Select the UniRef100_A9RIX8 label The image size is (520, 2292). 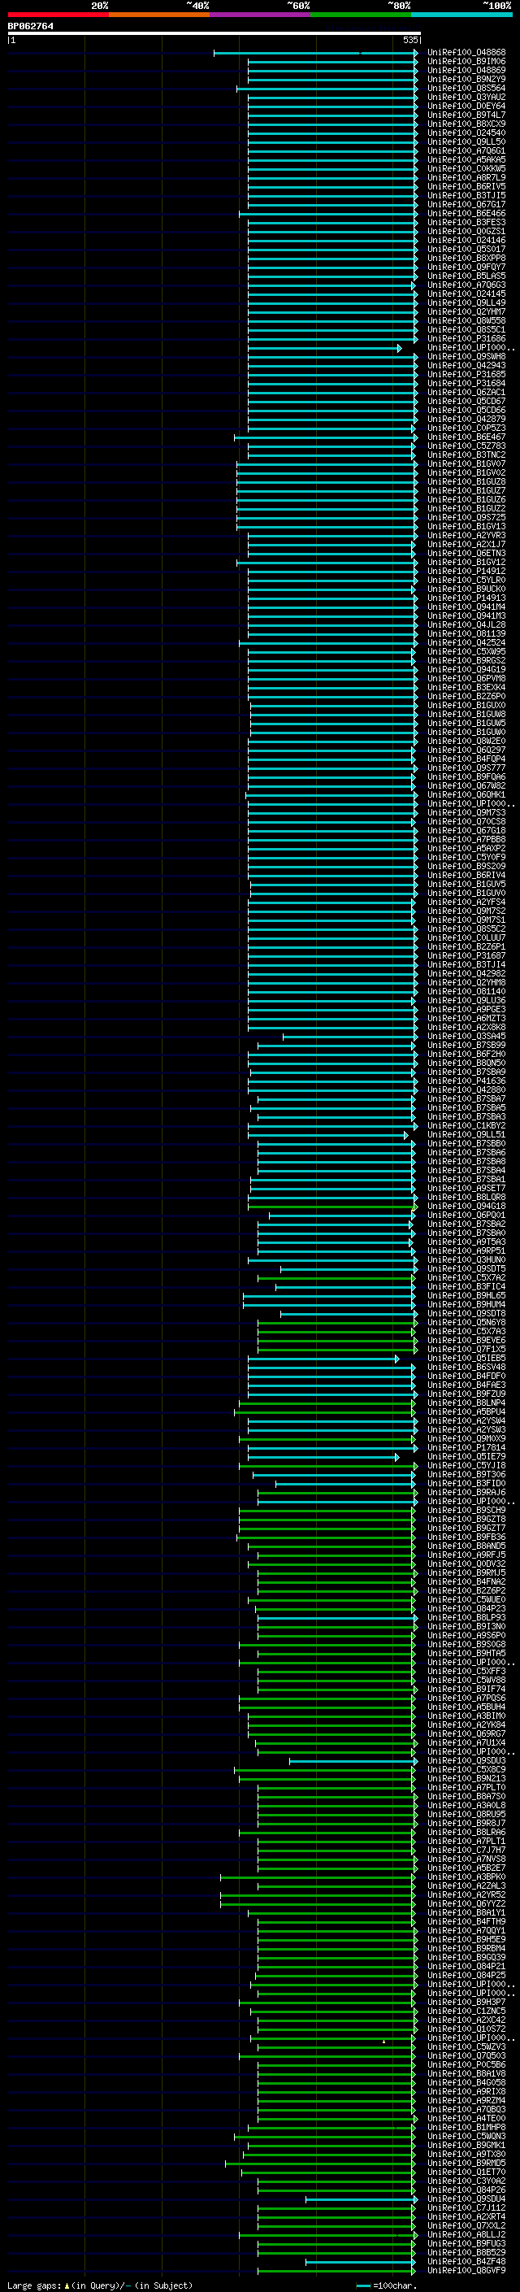coord(466,2091)
